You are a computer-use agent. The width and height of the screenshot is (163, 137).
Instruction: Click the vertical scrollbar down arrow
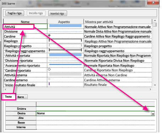[155, 85]
